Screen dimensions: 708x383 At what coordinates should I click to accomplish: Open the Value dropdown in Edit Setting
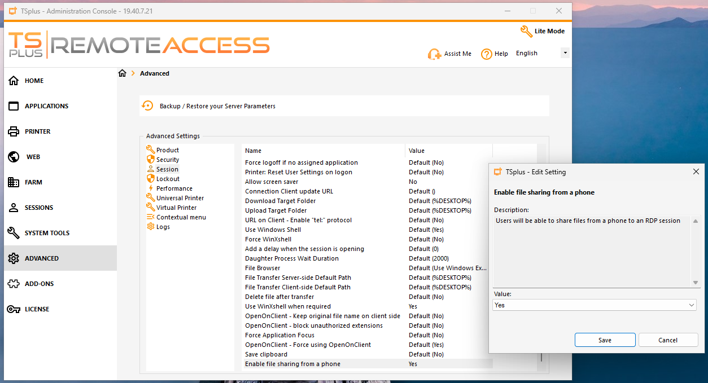pyautogui.click(x=595, y=305)
